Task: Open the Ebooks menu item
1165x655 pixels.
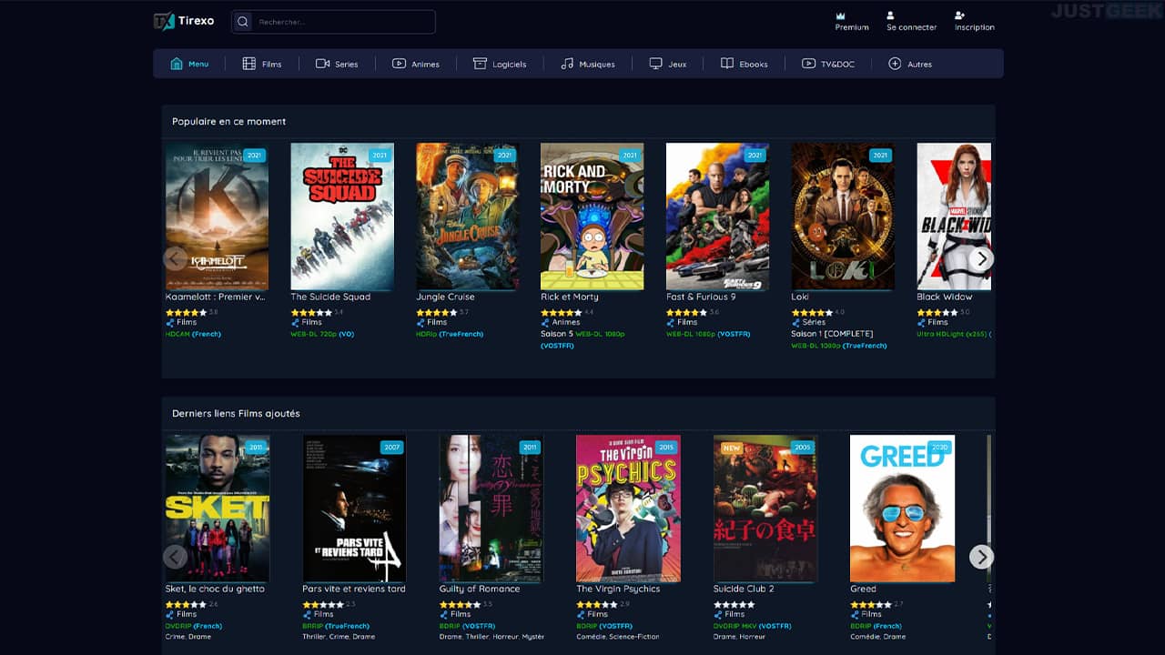Action: [x=745, y=64]
